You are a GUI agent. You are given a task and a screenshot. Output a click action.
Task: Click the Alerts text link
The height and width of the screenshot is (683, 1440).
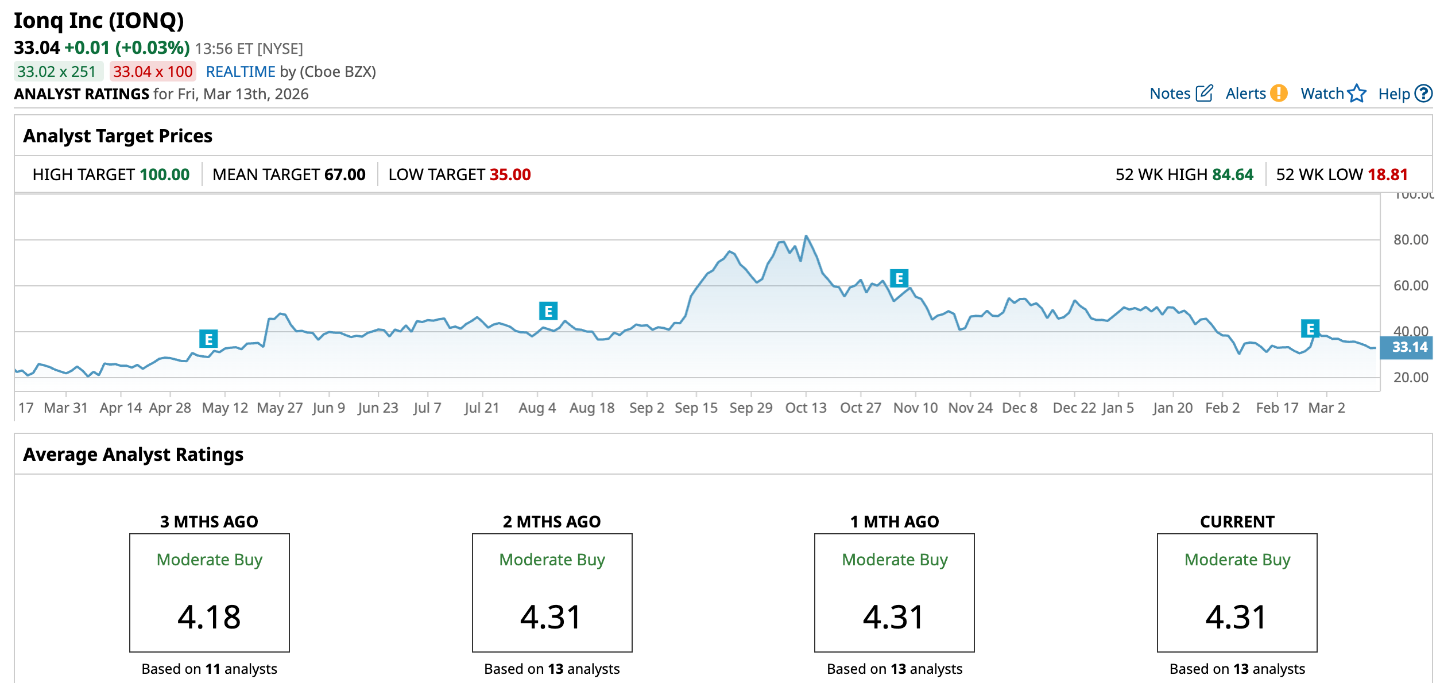click(1245, 94)
